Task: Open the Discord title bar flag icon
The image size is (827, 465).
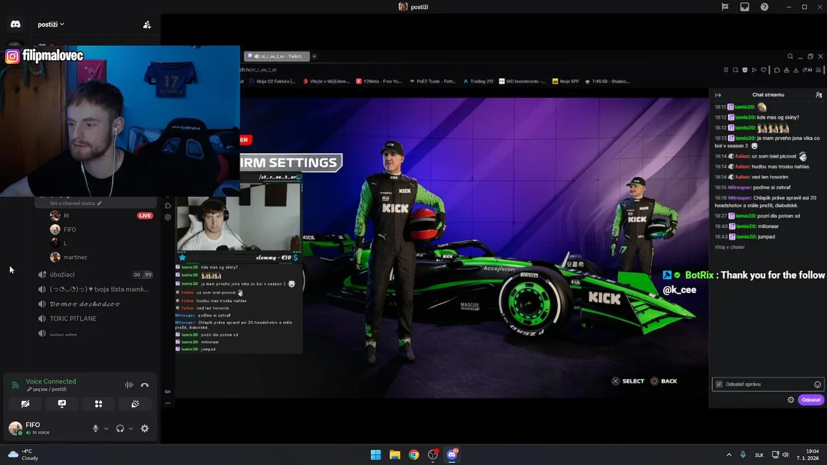Action: click(725, 6)
